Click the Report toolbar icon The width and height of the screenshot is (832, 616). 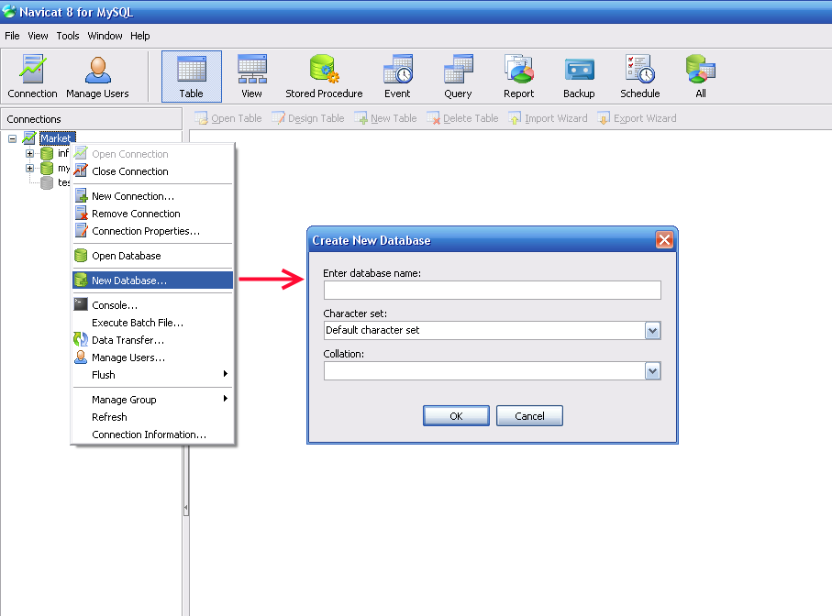tap(518, 76)
